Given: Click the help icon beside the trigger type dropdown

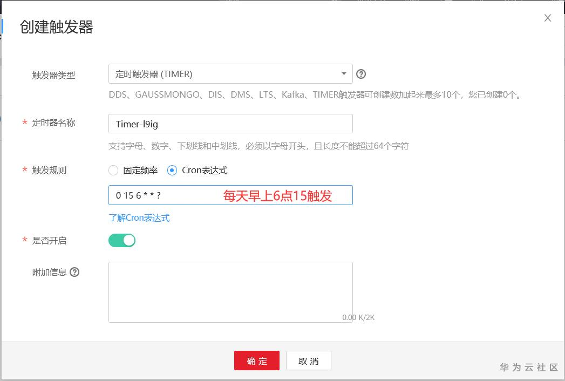Looking at the screenshot, I should point(361,74).
